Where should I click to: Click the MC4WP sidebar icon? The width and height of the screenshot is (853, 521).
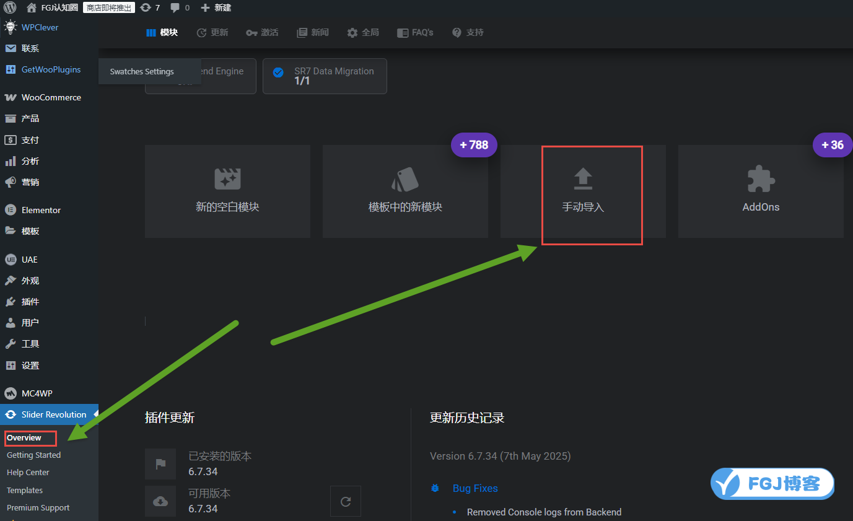coord(11,393)
